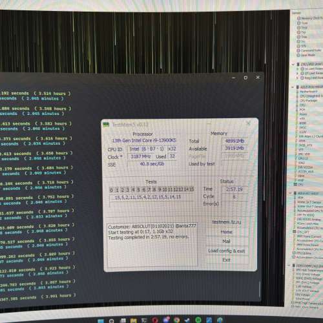Viewport: 323px width, 323px height.
Task: Open taskbar Search
Action: pos(111,321)
